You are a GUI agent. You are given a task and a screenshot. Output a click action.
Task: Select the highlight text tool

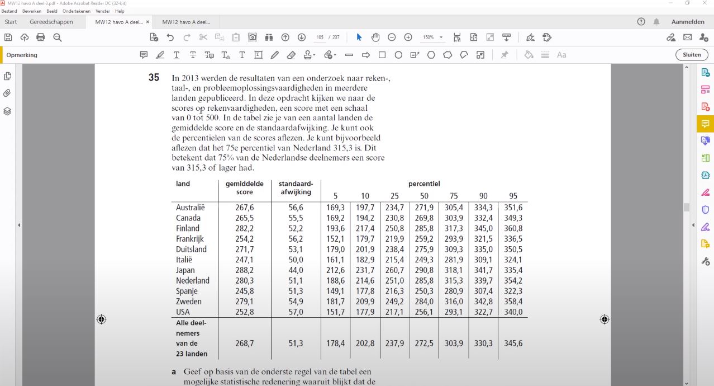pyautogui.click(x=160, y=55)
